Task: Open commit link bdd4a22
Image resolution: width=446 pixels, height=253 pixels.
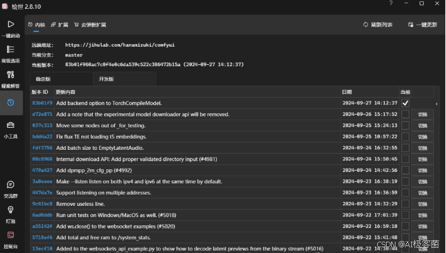Action: pyautogui.click(x=42, y=137)
